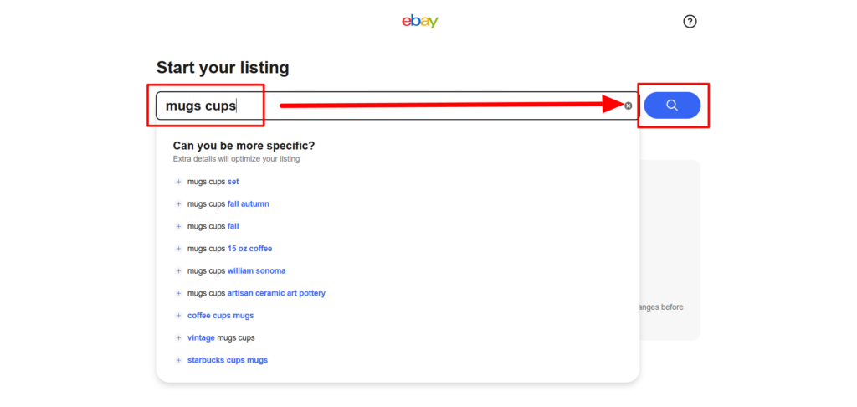
Task: Click the plus icon beside 'mugs cups set'
Action: (x=178, y=182)
